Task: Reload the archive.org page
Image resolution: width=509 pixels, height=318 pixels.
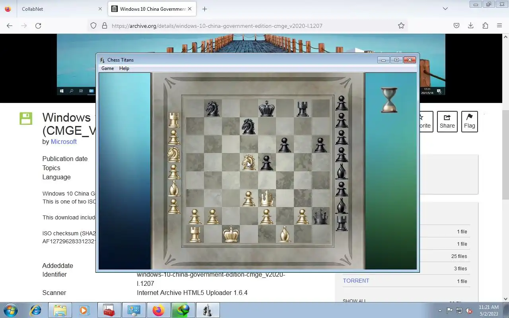Action: pos(38,25)
